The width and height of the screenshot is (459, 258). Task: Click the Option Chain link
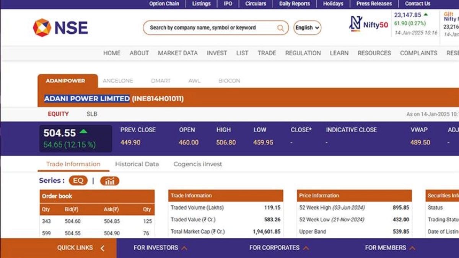(164, 4)
